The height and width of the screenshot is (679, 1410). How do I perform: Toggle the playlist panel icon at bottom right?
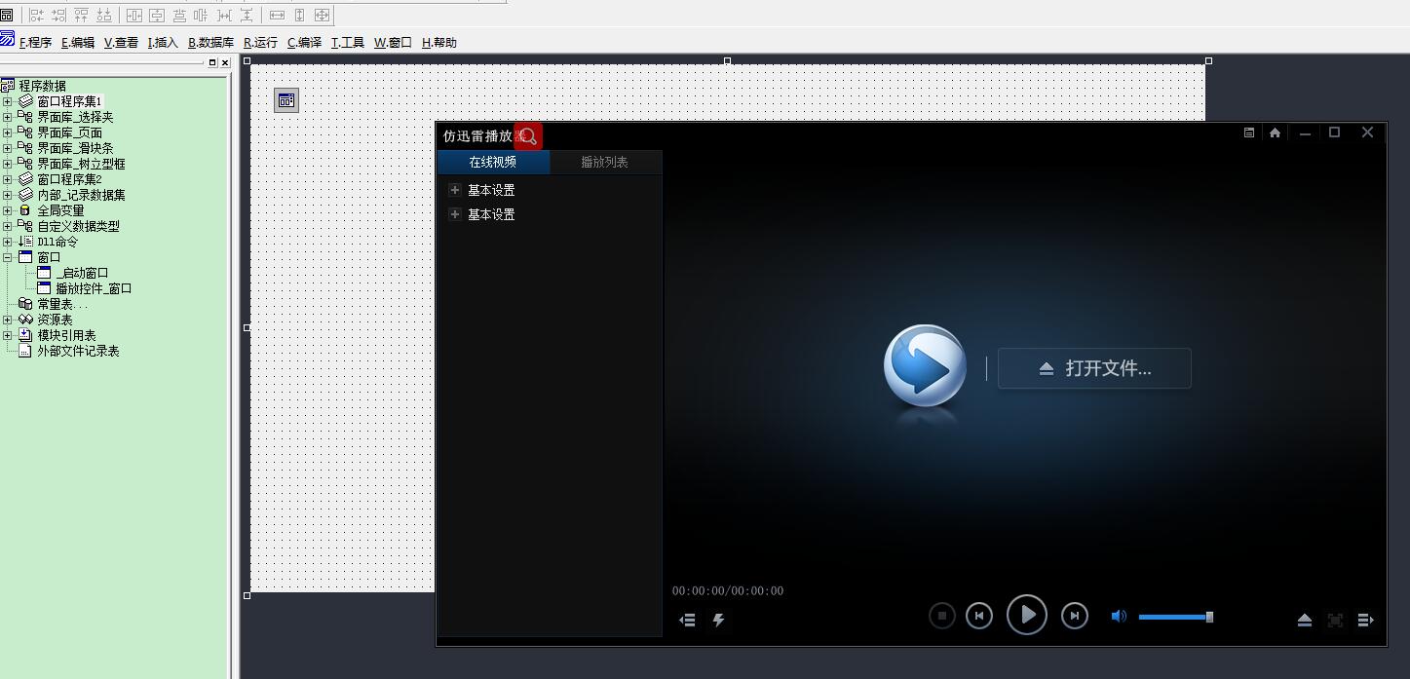pyautogui.click(x=1365, y=621)
